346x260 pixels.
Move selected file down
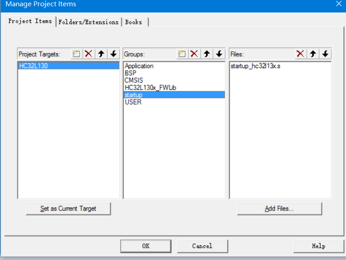pos(325,54)
